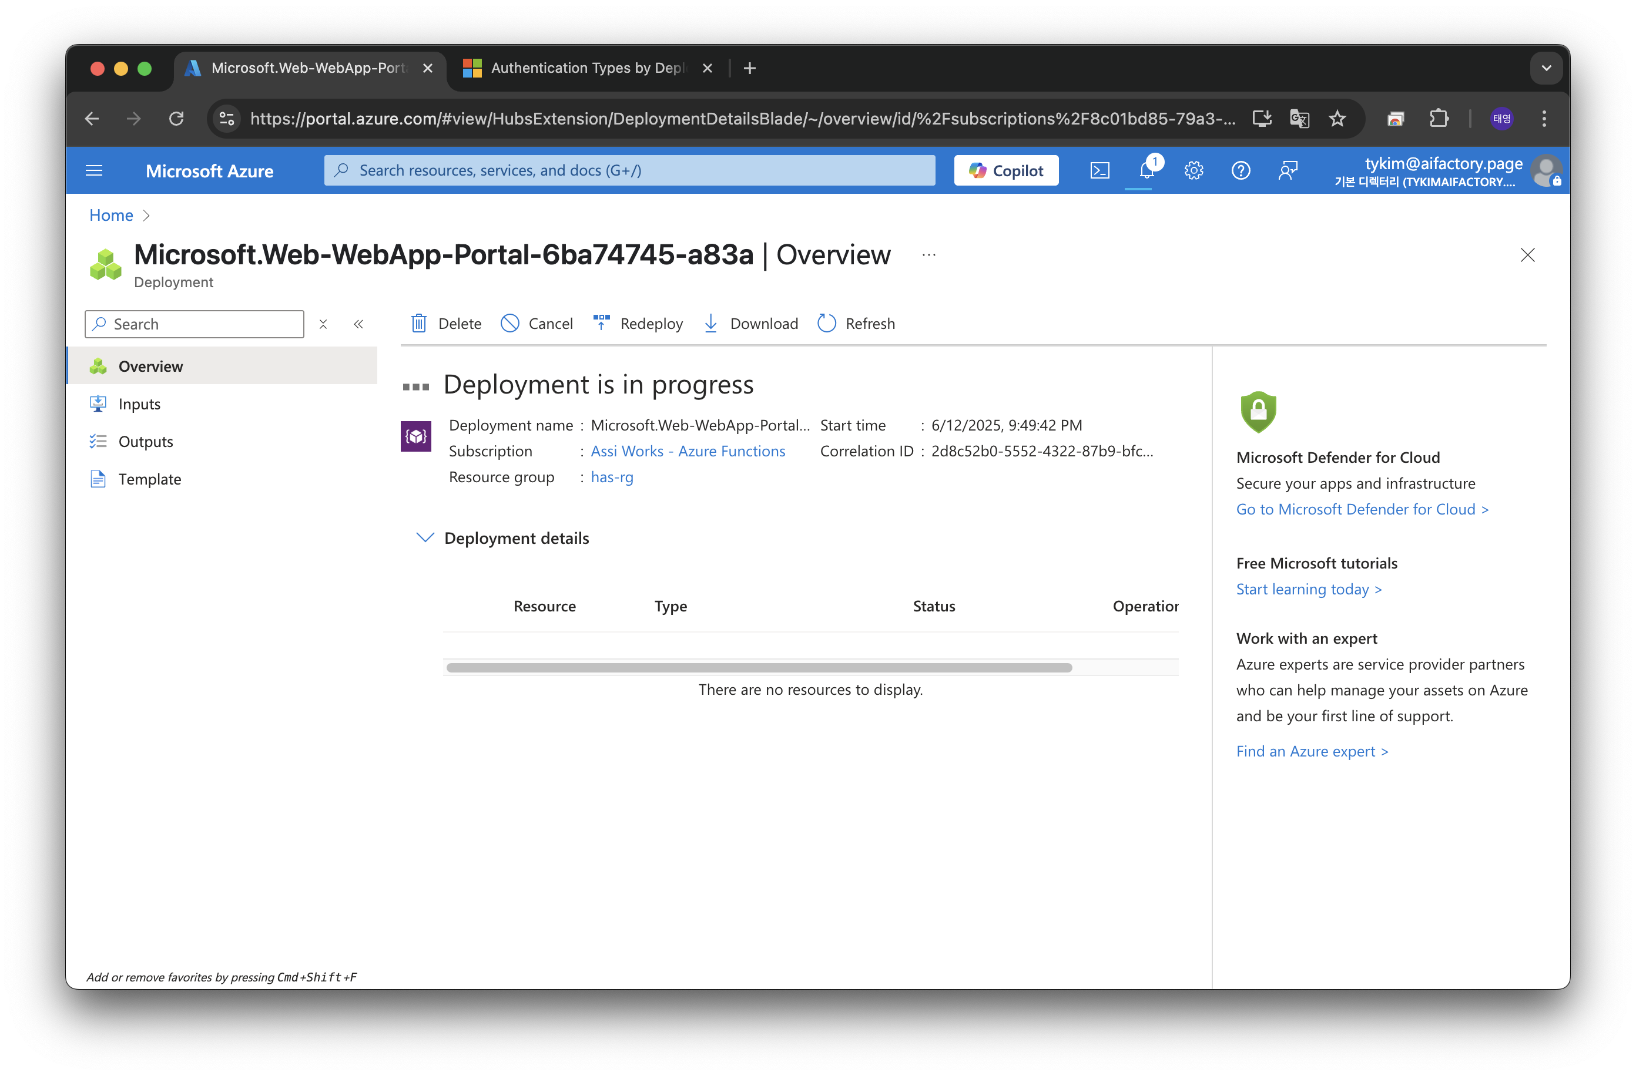Click Redeploy in the toolbar
The image size is (1636, 1076).
click(x=638, y=324)
